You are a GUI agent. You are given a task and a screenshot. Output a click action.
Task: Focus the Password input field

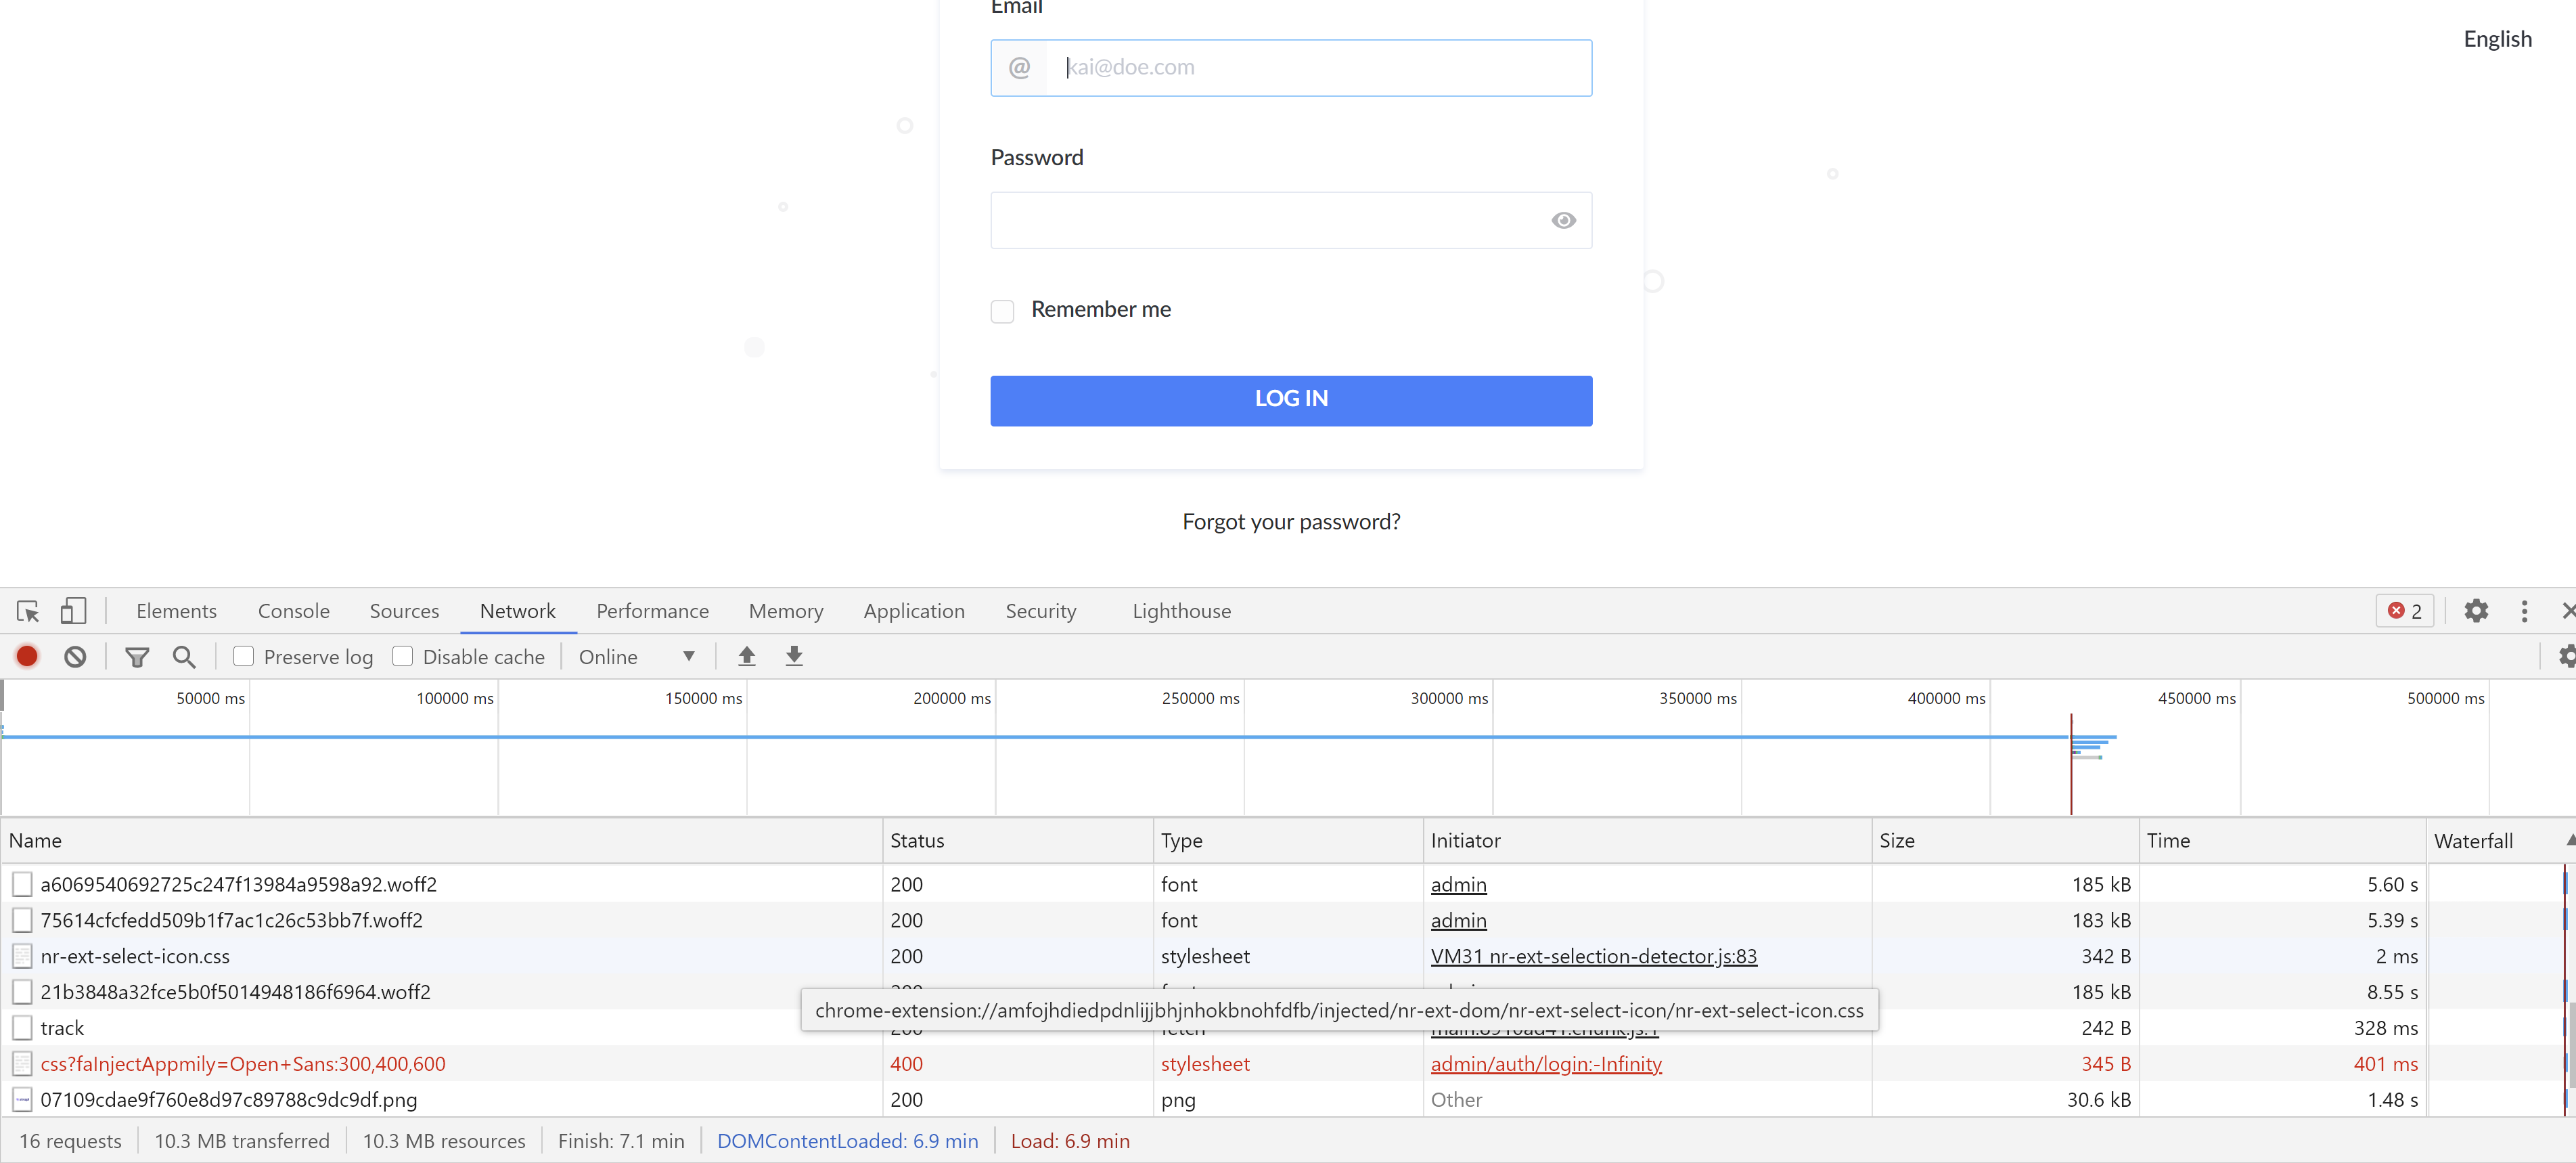pyautogui.click(x=1291, y=220)
